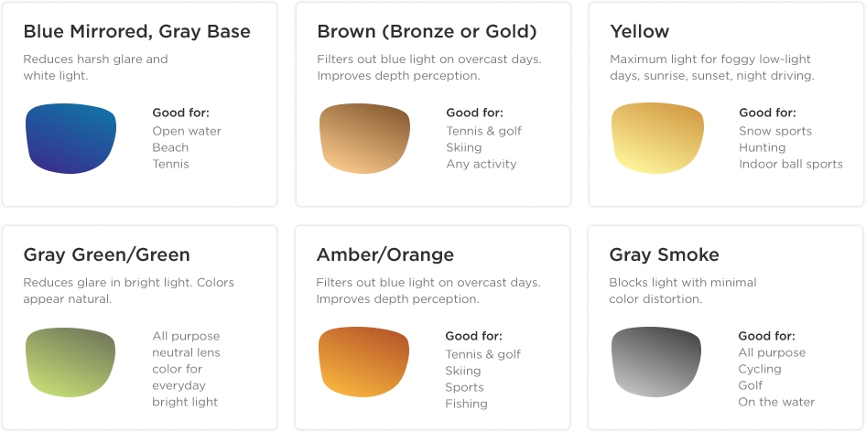Choose the gray green lens swatch
The width and height of the screenshot is (866, 432).
(x=70, y=362)
